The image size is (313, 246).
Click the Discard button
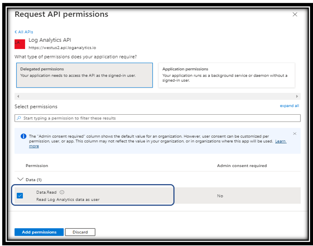(x=80, y=232)
